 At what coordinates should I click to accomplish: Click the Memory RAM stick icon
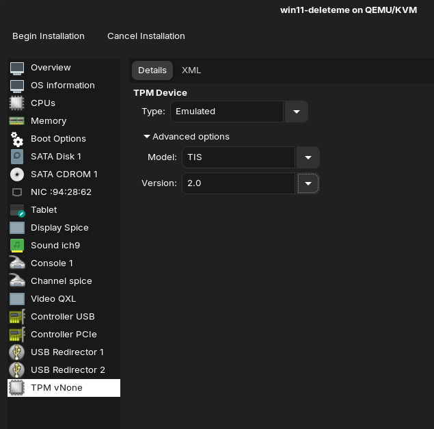point(17,121)
